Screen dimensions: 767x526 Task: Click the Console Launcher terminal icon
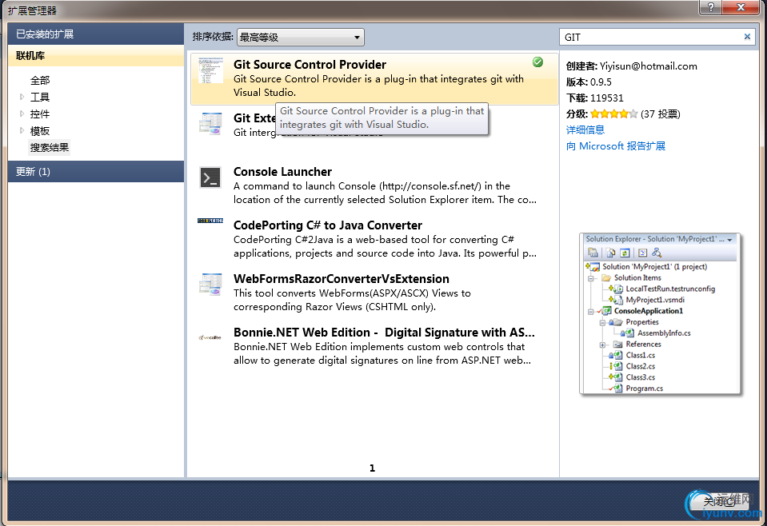[210, 177]
